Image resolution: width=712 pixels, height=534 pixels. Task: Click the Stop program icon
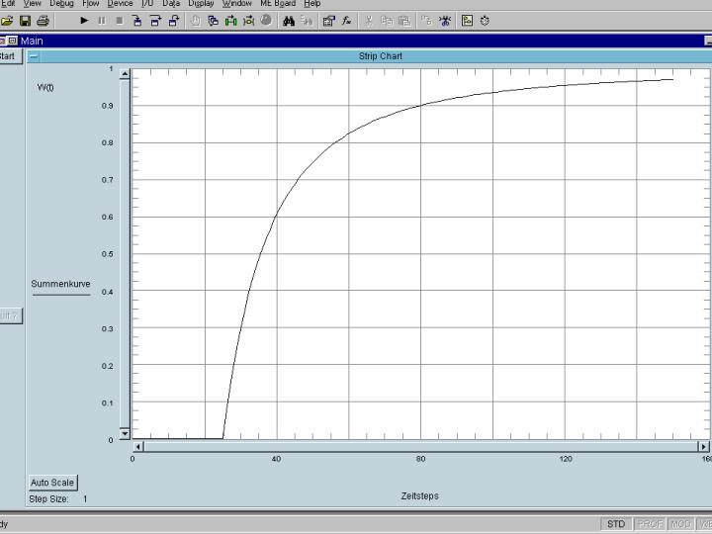(x=120, y=21)
